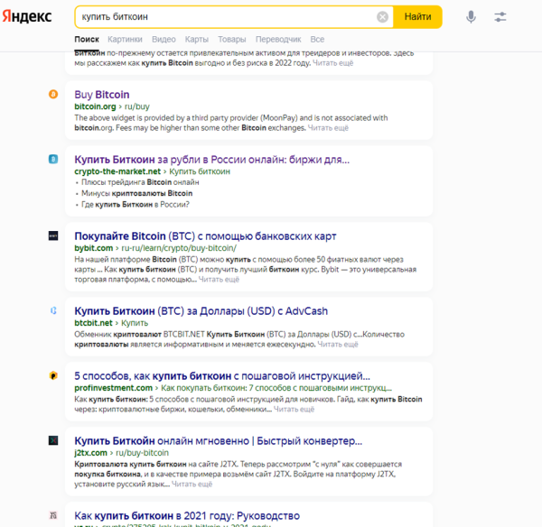Open the Карты tab
Image resolution: width=542 pixels, height=527 pixels.
point(196,40)
